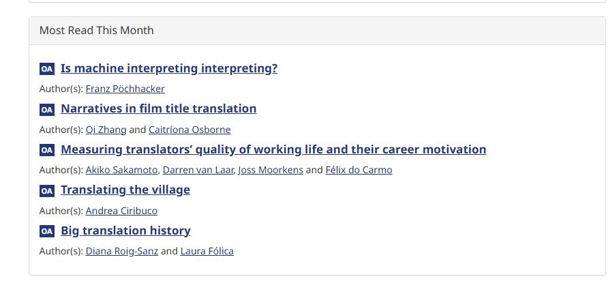Open 'Big translation history' article
This screenshot has width=615, height=281.
pyautogui.click(x=125, y=231)
